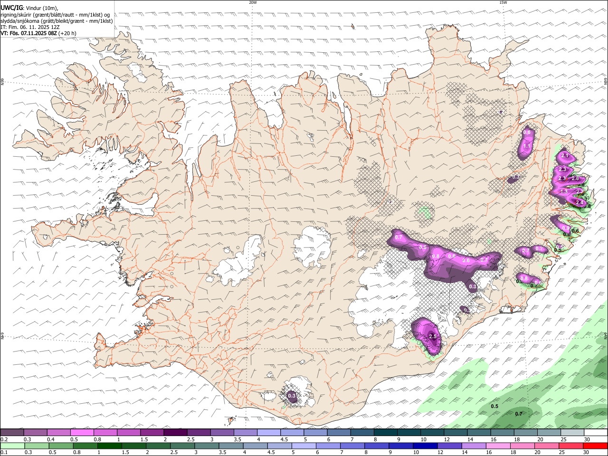Click the 'UWC/IG: Vindur (10m)' title text

click(29, 8)
